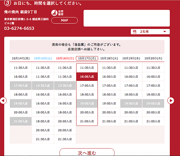Click greyed 19:00入店 on 10月20日
The width and height of the screenshot is (180, 156).
(x=153, y=104)
